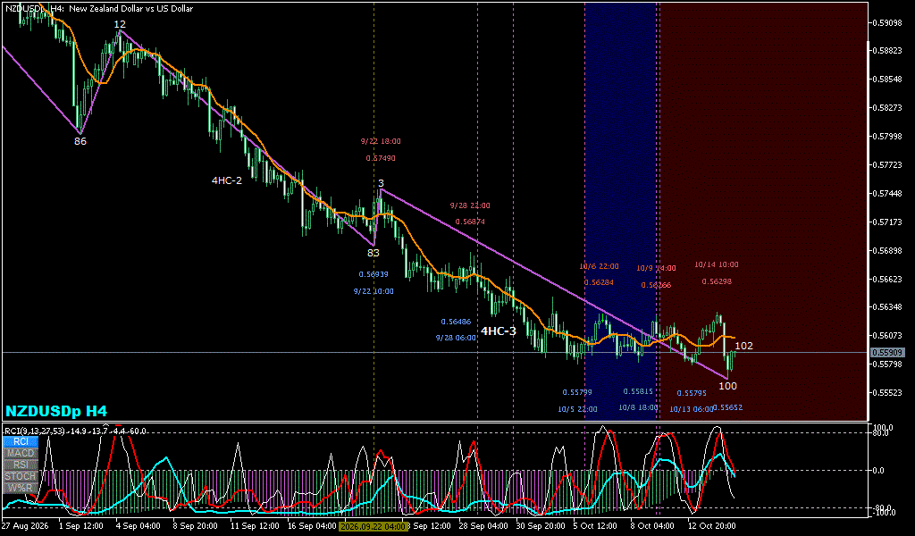The width and height of the screenshot is (915, 536).
Task: Activate the RSI indicator button
Action: (x=21, y=465)
